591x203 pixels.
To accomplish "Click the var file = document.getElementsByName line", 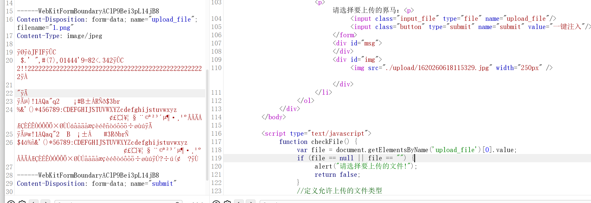I will click(x=407, y=150).
